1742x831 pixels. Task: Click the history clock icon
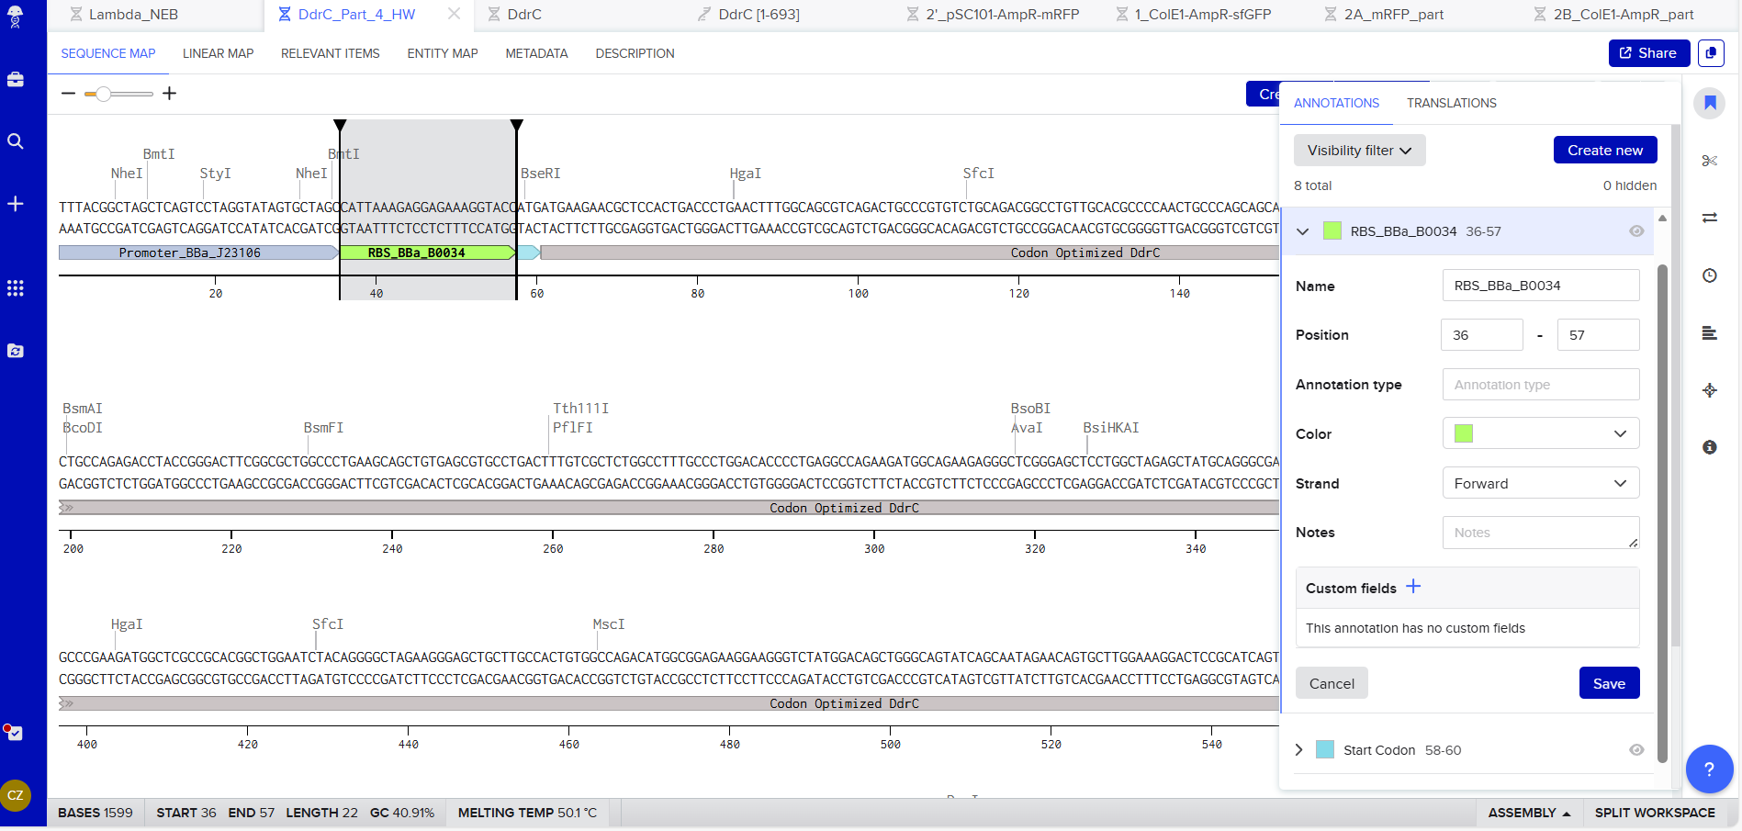[1709, 275]
